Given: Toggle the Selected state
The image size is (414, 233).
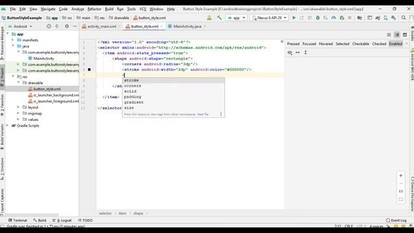Looking at the screenshot, I should point(342,44).
